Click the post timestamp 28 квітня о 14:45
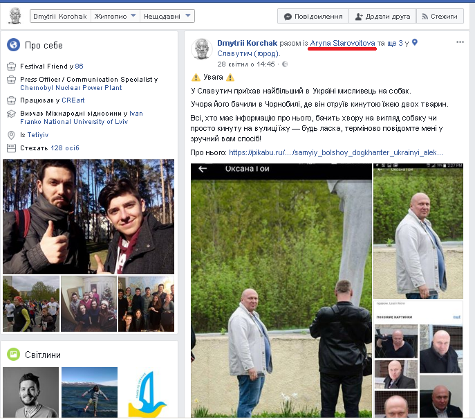 click(246, 64)
